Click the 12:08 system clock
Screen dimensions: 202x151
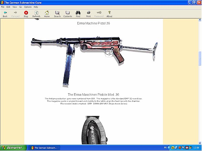click(196, 148)
